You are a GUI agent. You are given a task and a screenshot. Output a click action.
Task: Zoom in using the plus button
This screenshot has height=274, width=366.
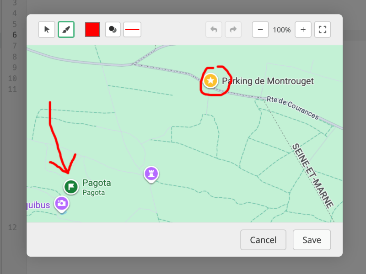click(303, 29)
